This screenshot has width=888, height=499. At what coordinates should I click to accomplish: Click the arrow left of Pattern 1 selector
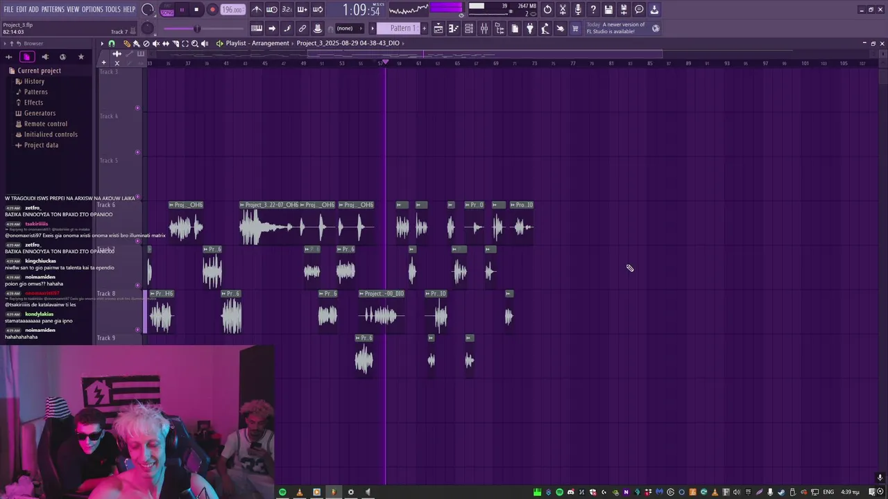point(373,28)
